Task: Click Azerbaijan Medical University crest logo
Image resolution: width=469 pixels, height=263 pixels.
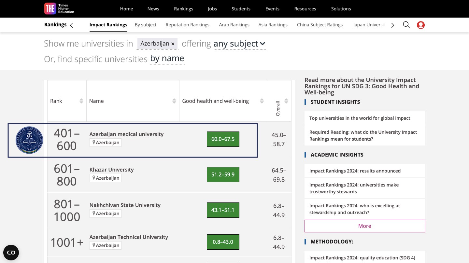Action: 29,140
